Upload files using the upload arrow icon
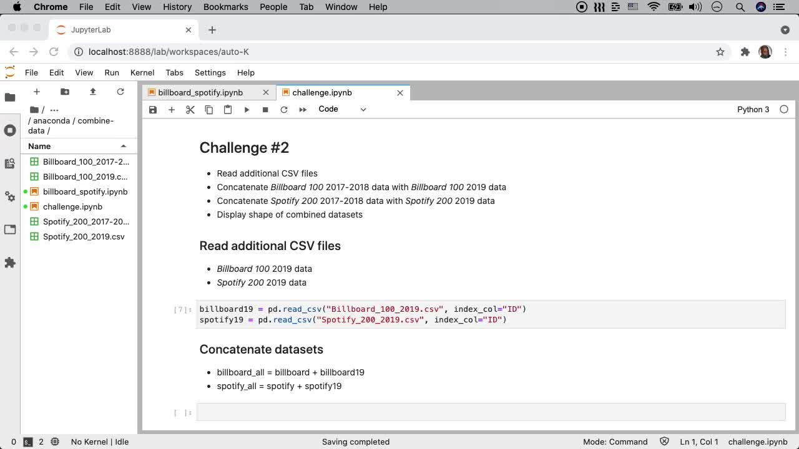 (x=92, y=92)
